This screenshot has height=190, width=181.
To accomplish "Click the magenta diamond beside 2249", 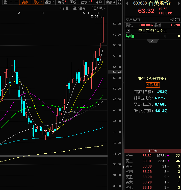I will click(x=168, y=161).
